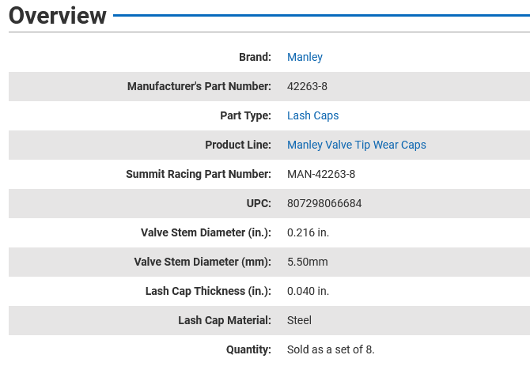Select the Lash Cap Thickness (in.) label
The width and height of the screenshot is (530, 370).
pyautogui.click(x=208, y=291)
